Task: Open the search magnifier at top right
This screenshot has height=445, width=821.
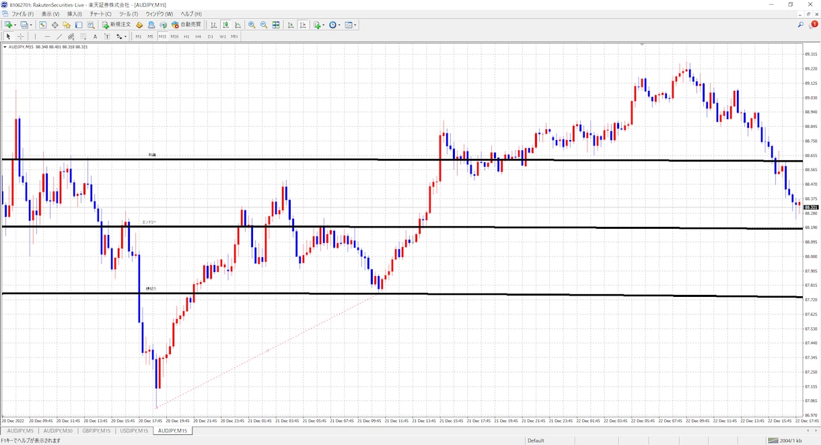Action: coord(801,24)
